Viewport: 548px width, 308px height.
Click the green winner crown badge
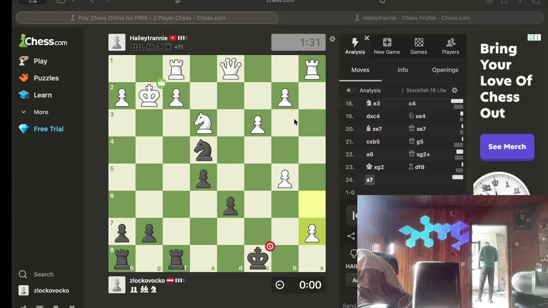(x=161, y=83)
